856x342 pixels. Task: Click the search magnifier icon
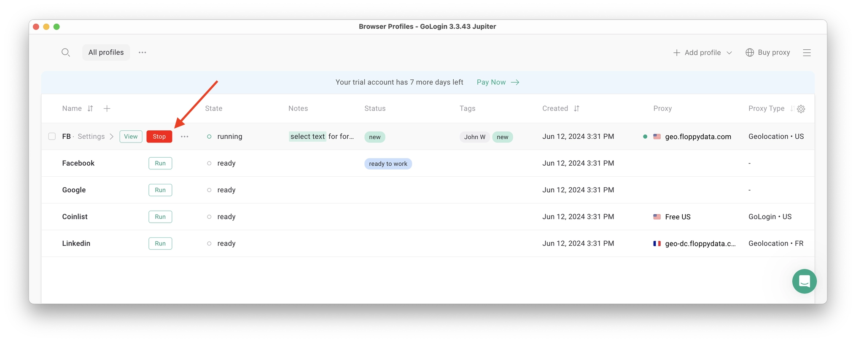coord(66,52)
